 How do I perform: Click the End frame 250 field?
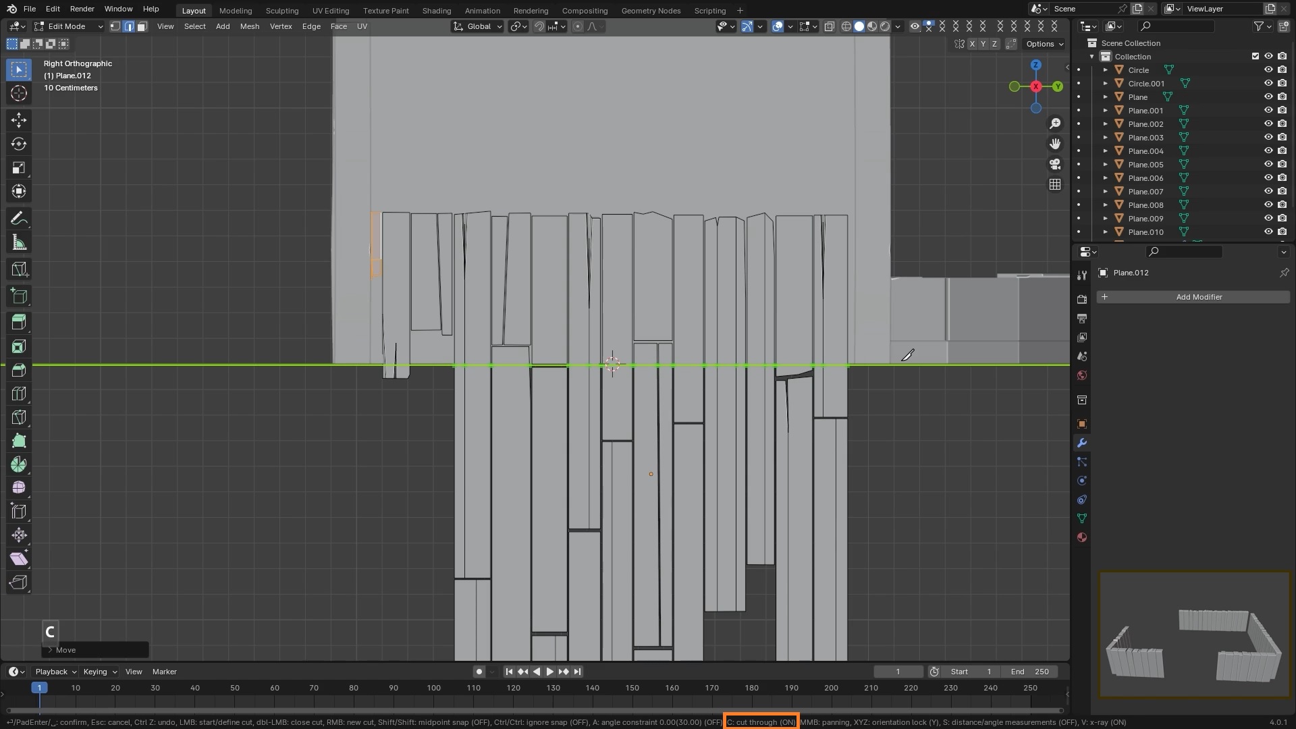pos(1031,672)
